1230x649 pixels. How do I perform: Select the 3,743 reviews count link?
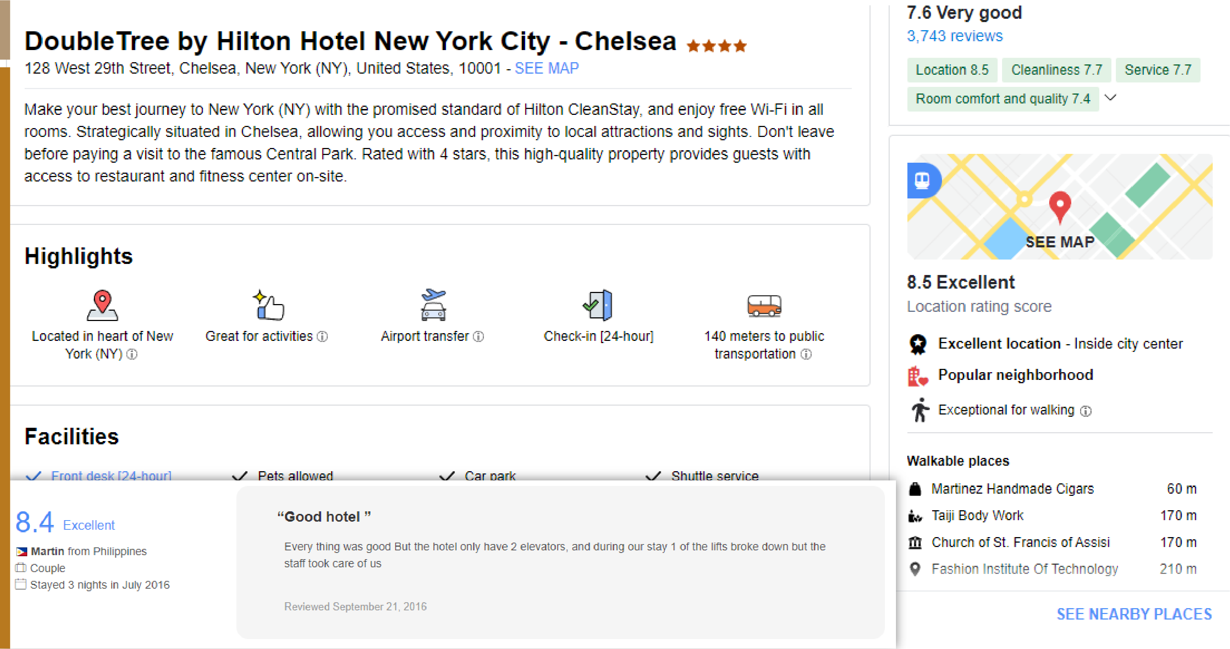[x=956, y=36]
